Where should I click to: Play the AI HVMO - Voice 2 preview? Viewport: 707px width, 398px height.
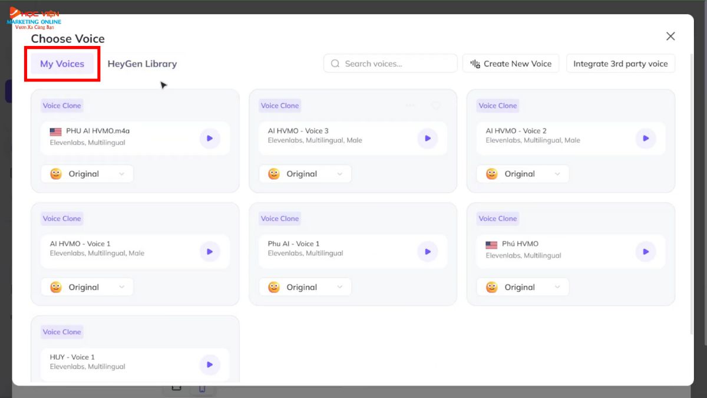tap(646, 139)
